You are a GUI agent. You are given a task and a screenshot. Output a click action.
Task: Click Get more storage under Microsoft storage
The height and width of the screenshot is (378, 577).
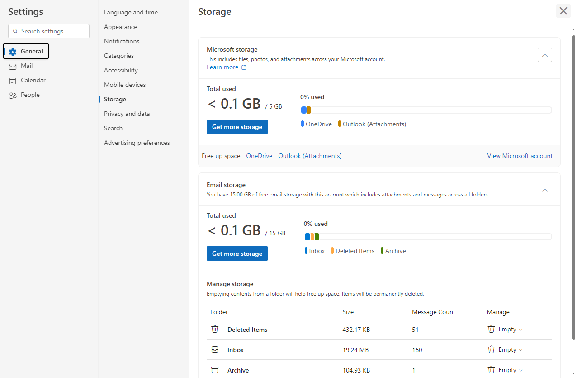coord(237,127)
